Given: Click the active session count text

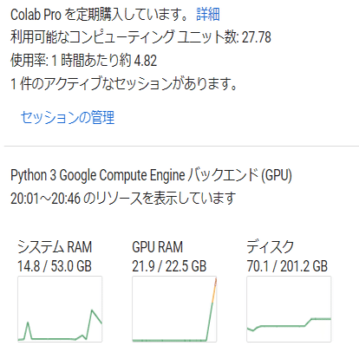Looking at the screenshot, I should (124, 84).
